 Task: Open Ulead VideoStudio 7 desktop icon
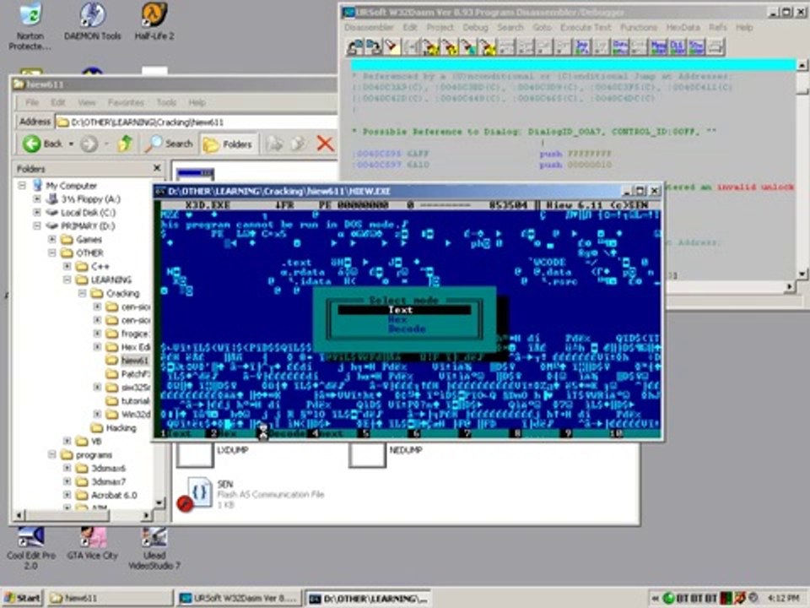[x=154, y=548]
